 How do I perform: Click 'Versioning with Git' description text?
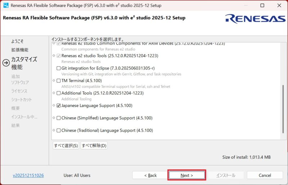(121, 74)
